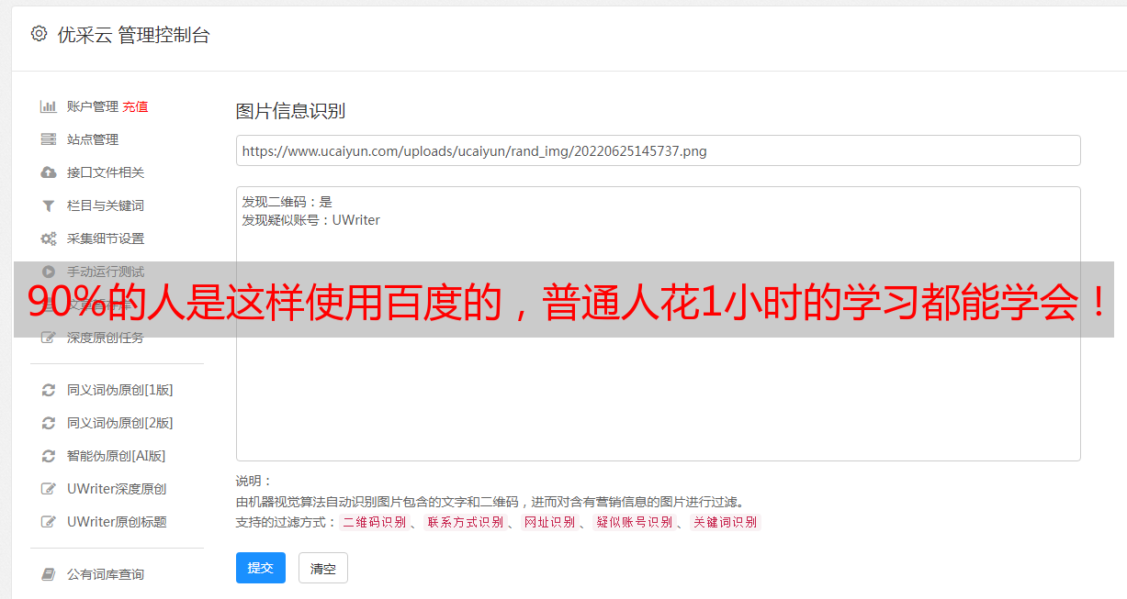Image resolution: width=1127 pixels, height=599 pixels.
Task: Focus the image URL input field
Action: tap(658, 150)
